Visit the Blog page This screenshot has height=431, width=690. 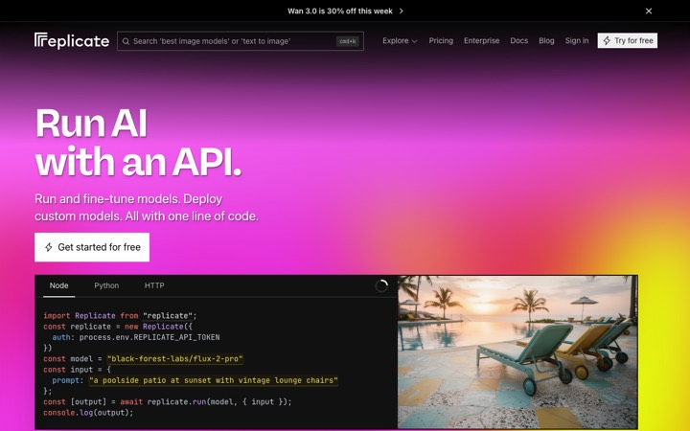546,40
